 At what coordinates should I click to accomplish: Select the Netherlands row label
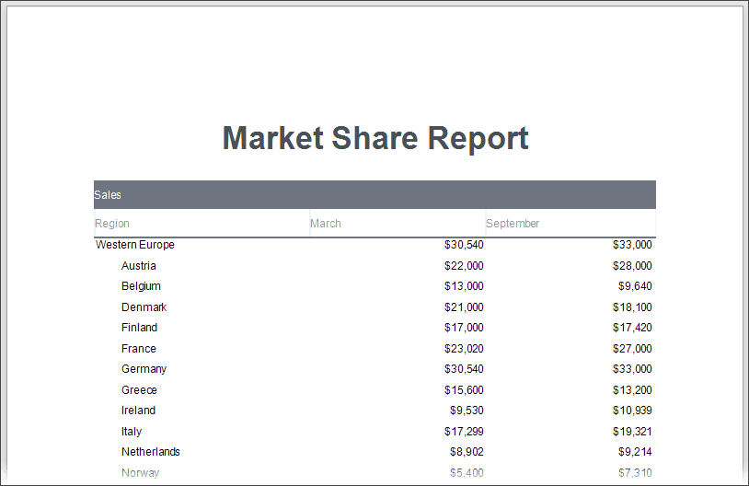pyautogui.click(x=151, y=452)
